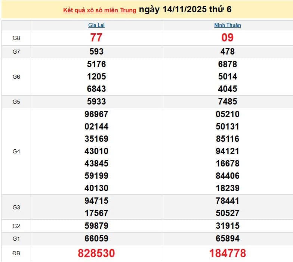The height and width of the screenshot is (262, 293).
Task: Click the red G8 number 09
Action: (x=227, y=38)
